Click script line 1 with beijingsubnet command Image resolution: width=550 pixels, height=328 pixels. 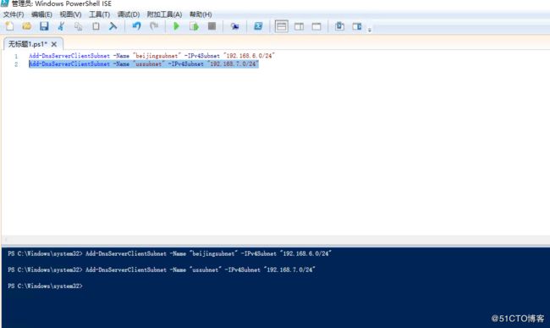pos(151,56)
